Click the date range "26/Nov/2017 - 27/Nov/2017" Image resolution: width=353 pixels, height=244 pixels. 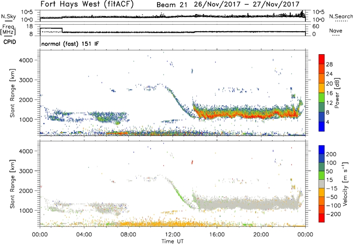(x=247, y=4)
